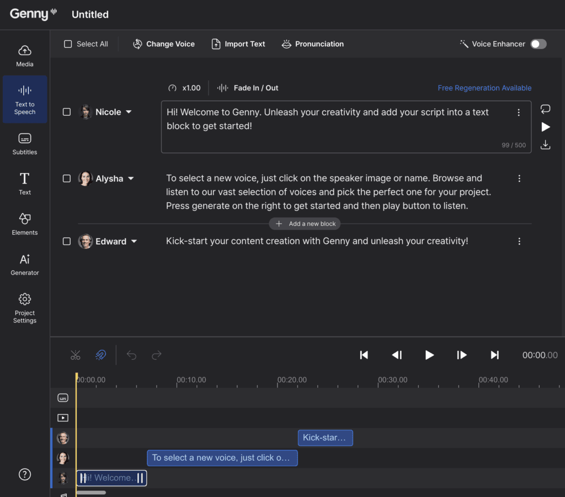Expand the Alysha voice dropdown
Image resolution: width=565 pixels, height=497 pixels.
(x=131, y=179)
